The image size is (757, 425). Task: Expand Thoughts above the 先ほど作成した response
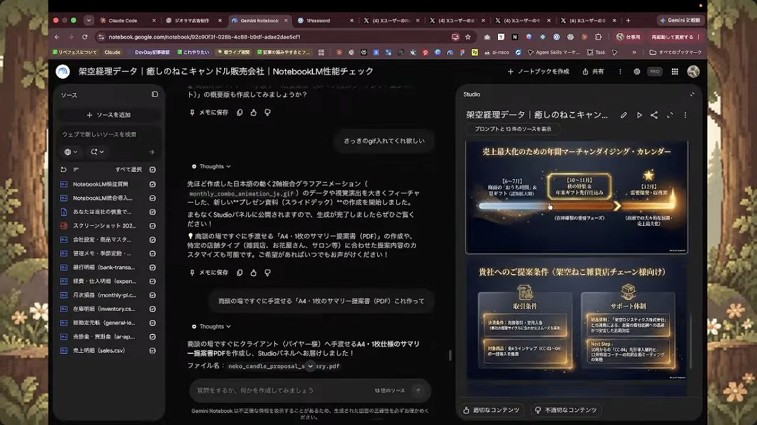tap(211, 166)
